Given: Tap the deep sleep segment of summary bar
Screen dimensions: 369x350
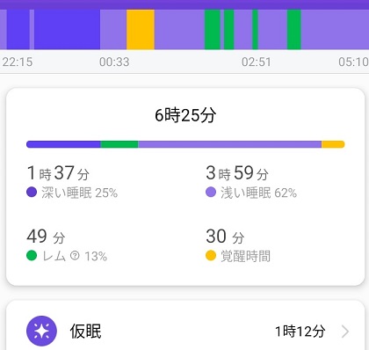Looking at the screenshot, I should (x=63, y=144).
